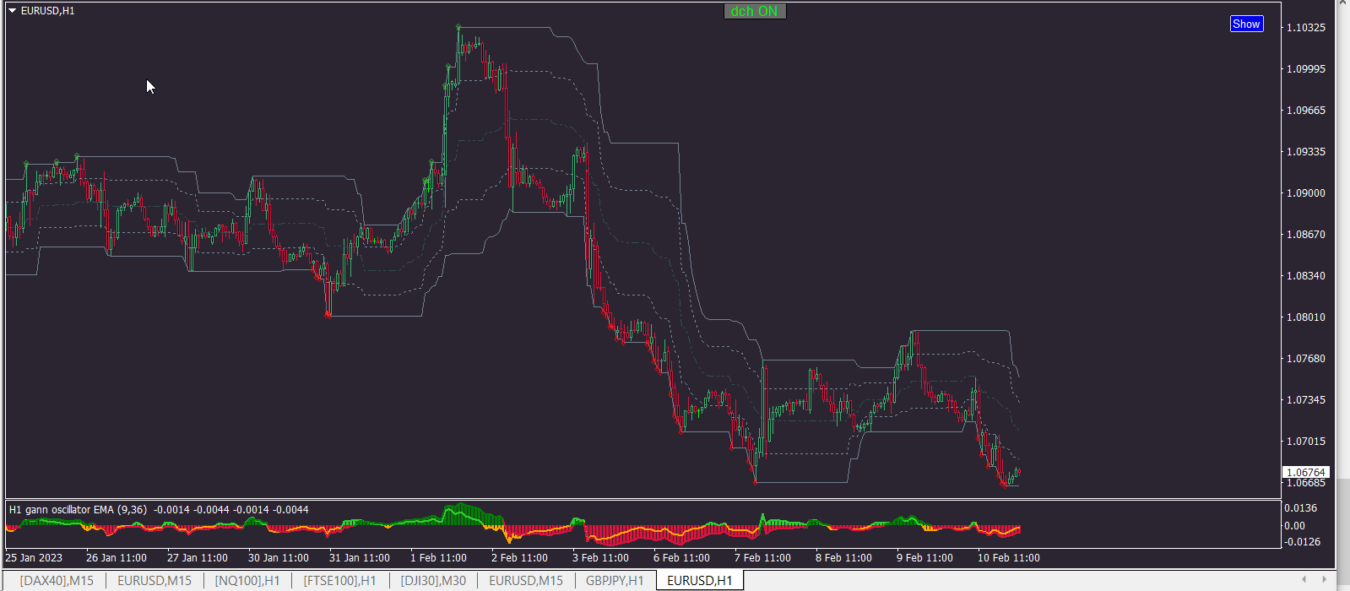Click the 1.09335 price level
The height and width of the screenshot is (591, 1350).
pyautogui.click(x=1306, y=152)
